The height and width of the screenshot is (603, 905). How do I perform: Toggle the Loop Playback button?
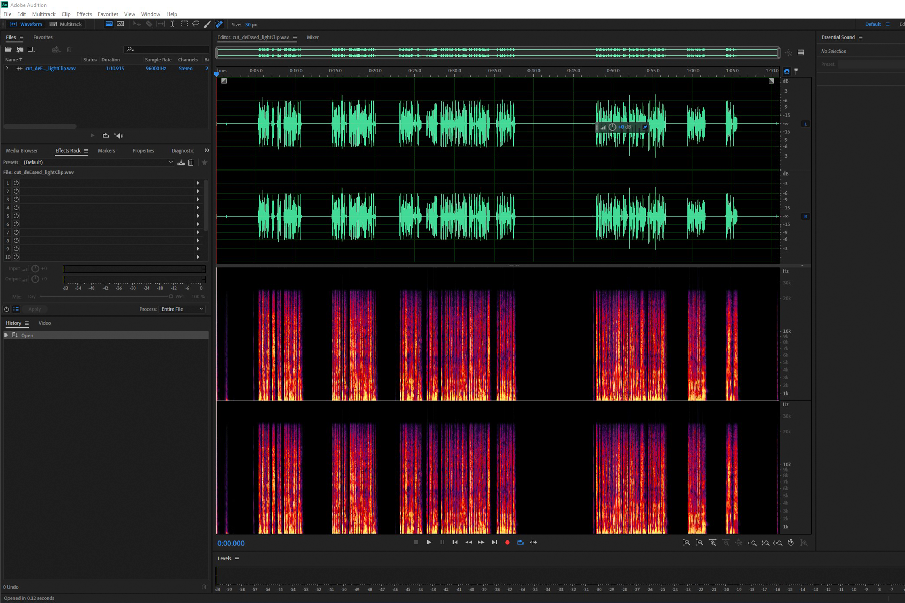pos(520,542)
